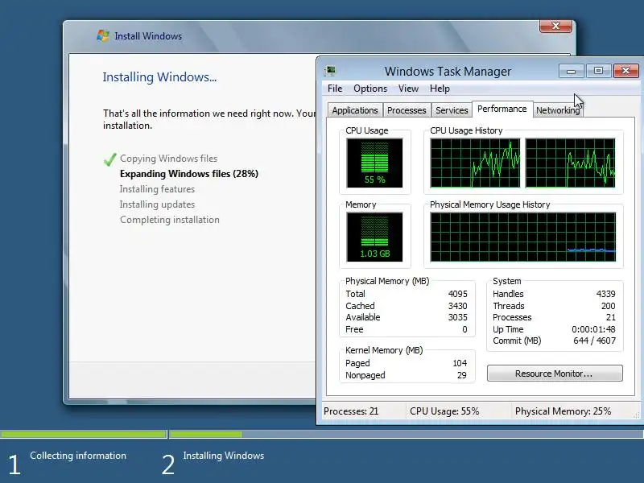Screen dimensions: 644x483
Task: Click the Memory 1.03 GB gauge
Action: coord(374,237)
